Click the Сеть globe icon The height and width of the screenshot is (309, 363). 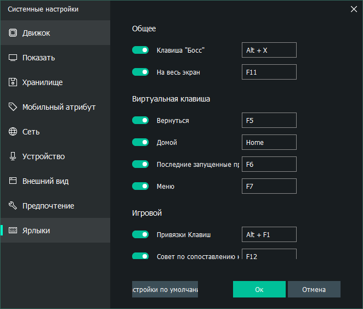(13, 132)
